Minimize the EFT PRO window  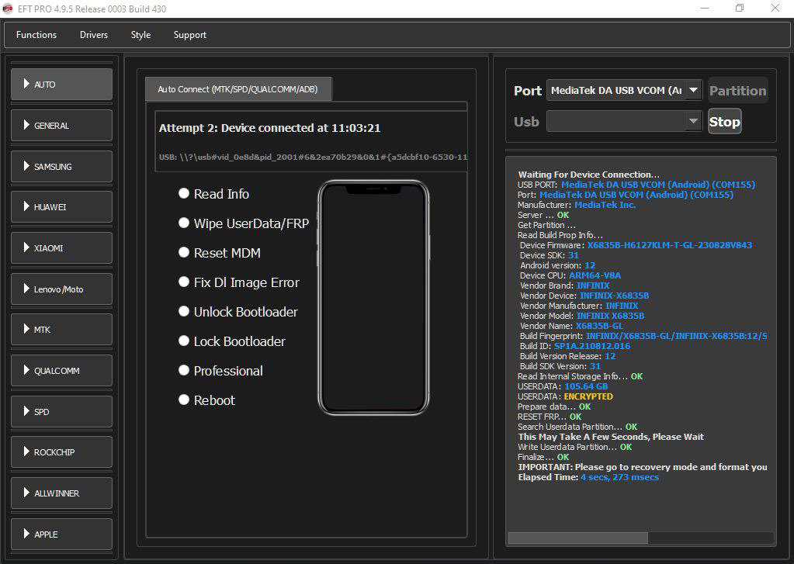pos(706,8)
